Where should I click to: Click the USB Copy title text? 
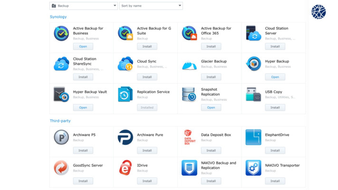pyautogui.click(x=273, y=92)
